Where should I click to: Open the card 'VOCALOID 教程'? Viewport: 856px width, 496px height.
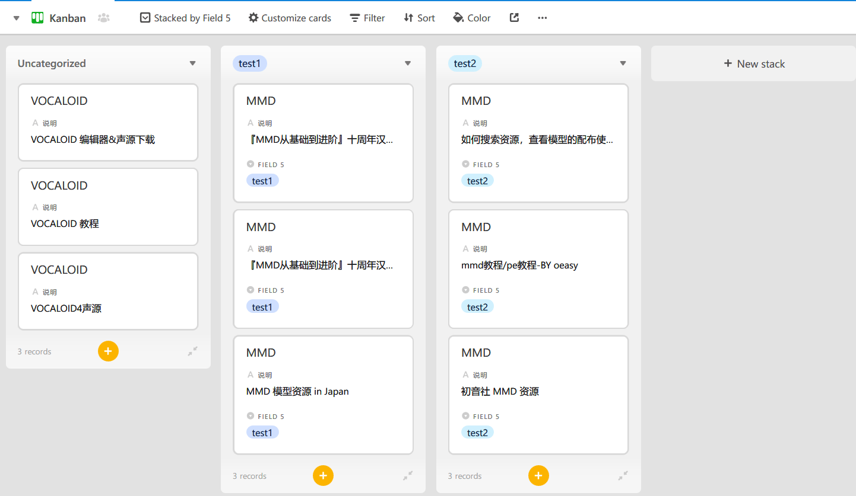point(108,207)
